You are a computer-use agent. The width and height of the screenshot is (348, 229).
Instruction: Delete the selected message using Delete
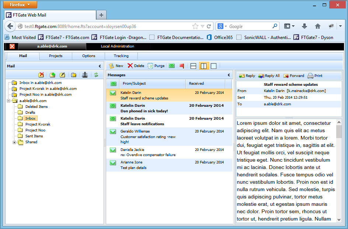(x=136, y=66)
